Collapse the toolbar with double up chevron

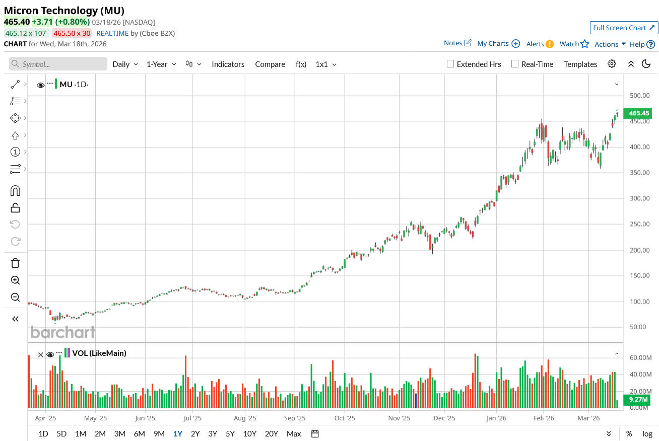point(631,63)
